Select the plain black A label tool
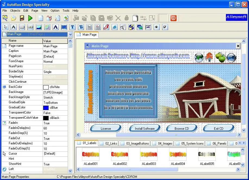The width and height of the screenshot is (249, 180). tap(14, 27)
